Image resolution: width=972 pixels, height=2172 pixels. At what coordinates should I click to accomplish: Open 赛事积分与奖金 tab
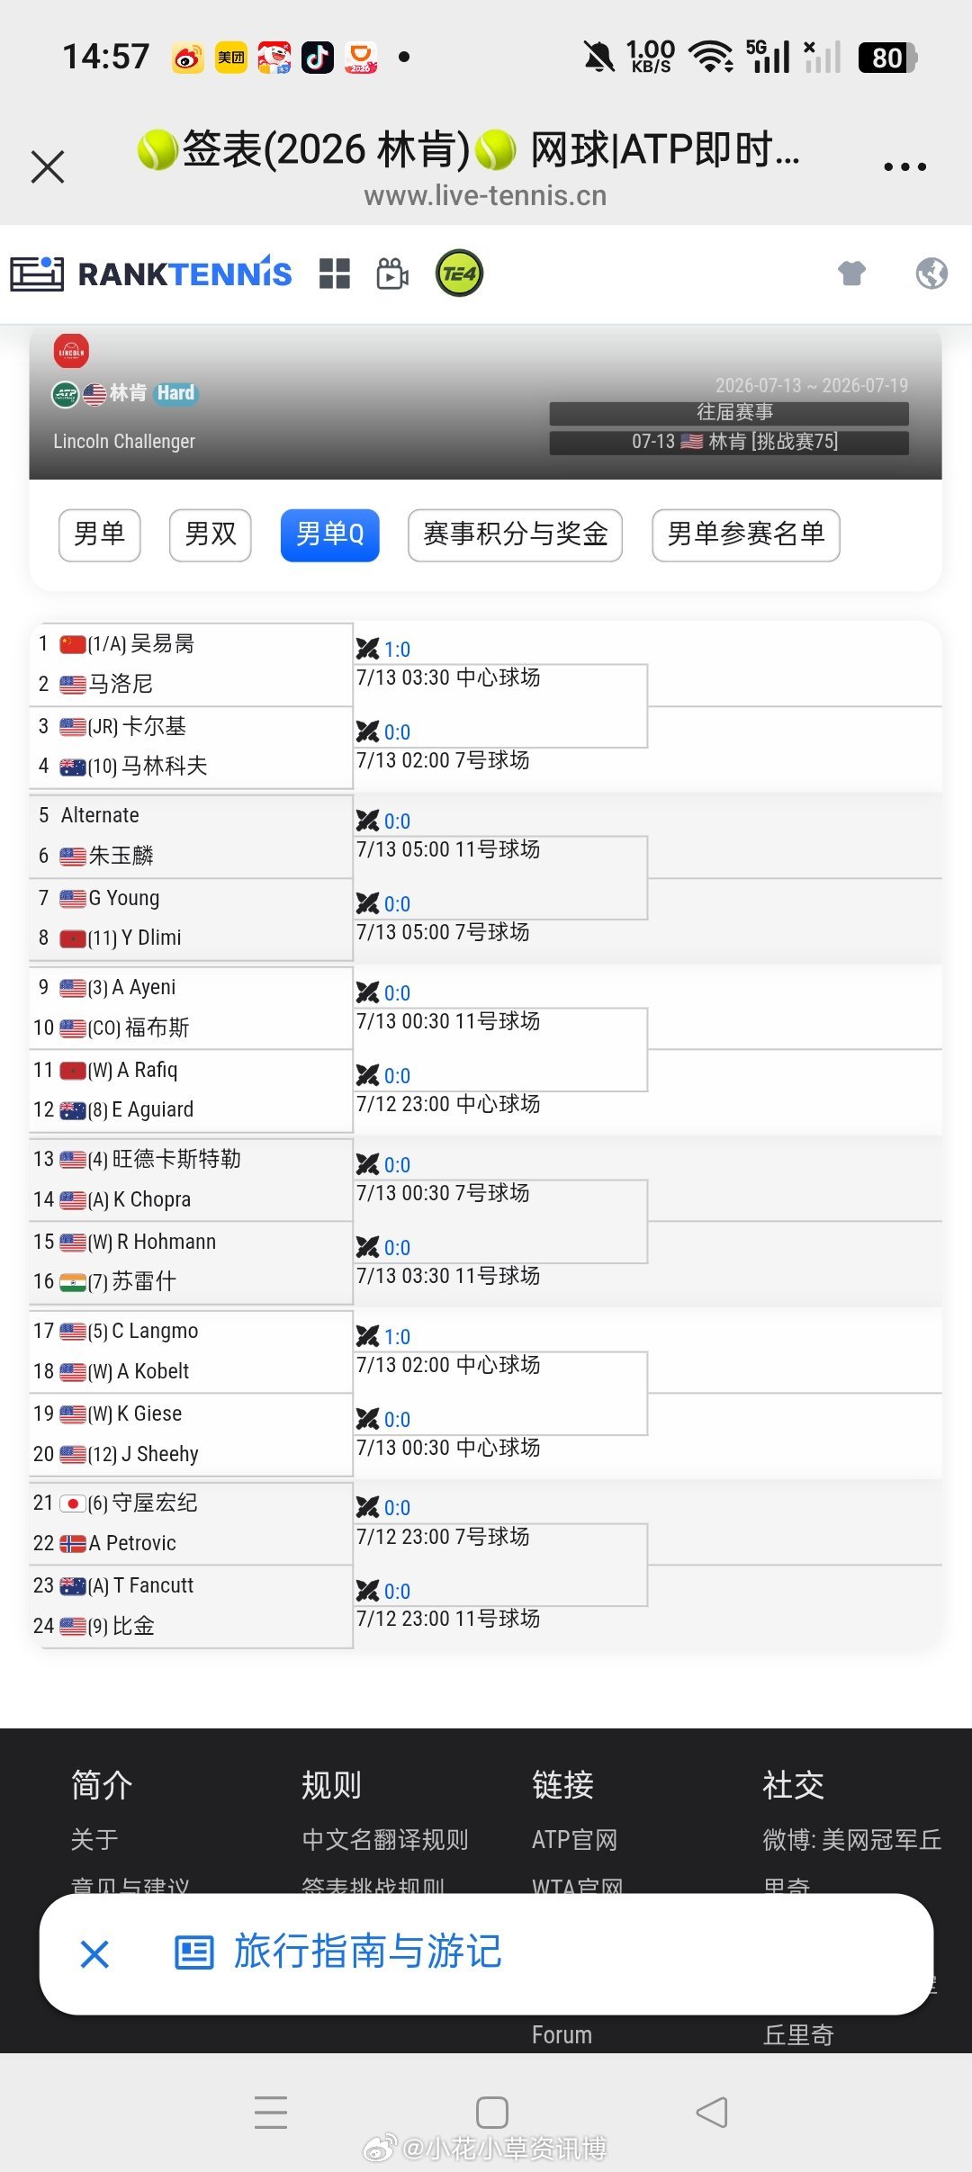click(x=515, y=534)
